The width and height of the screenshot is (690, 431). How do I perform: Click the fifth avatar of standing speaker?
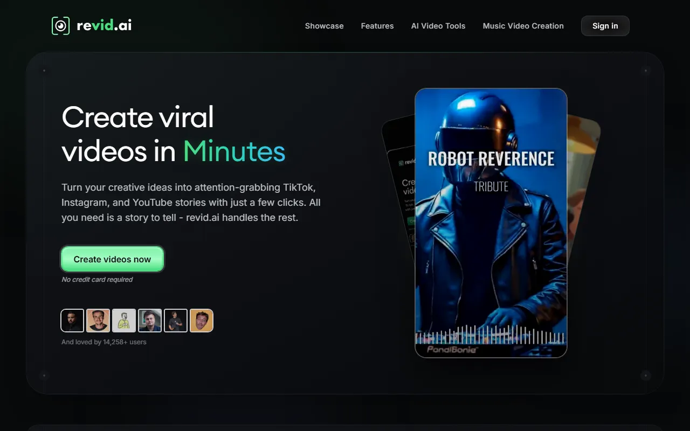click(176, 321)
